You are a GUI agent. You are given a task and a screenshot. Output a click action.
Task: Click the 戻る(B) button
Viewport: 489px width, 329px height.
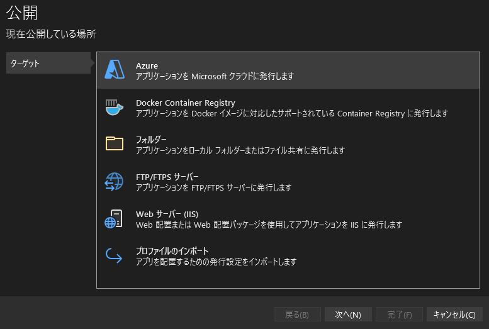[x=297, y=315]
